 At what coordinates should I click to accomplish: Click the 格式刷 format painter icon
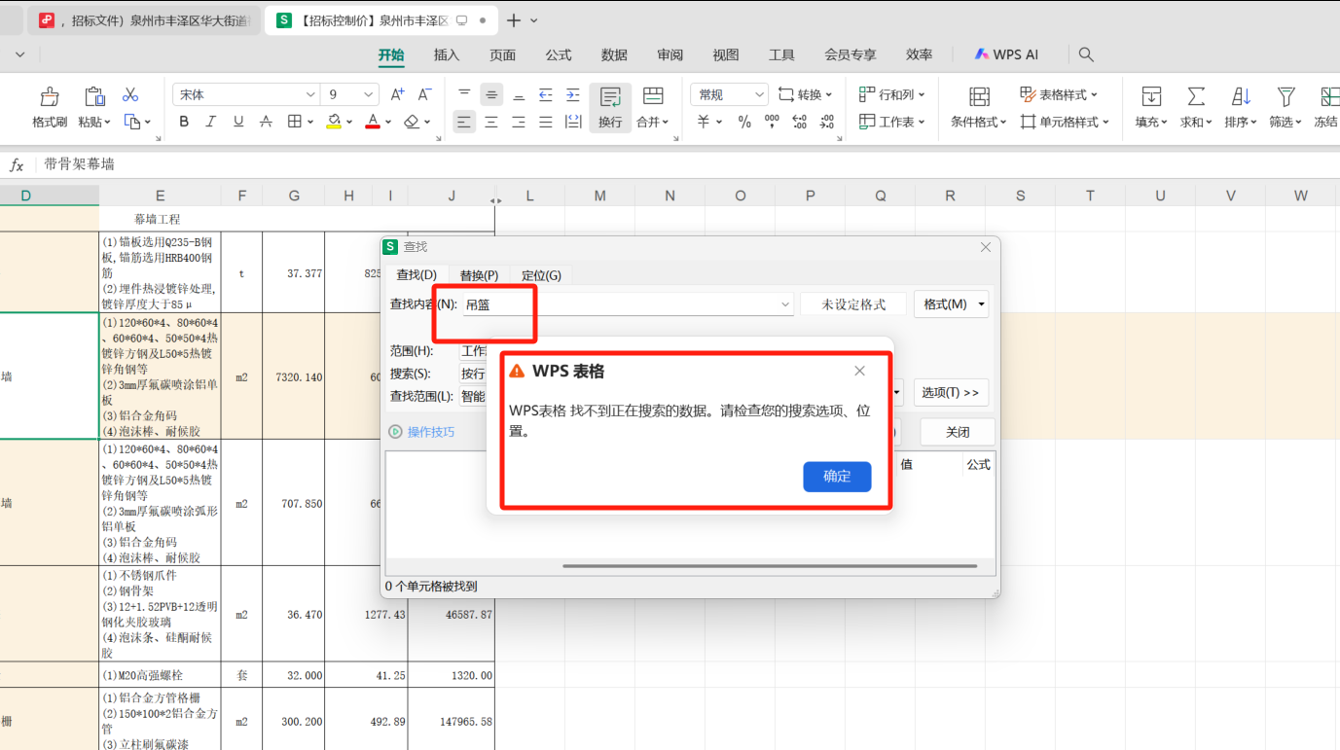coord(50,96)
